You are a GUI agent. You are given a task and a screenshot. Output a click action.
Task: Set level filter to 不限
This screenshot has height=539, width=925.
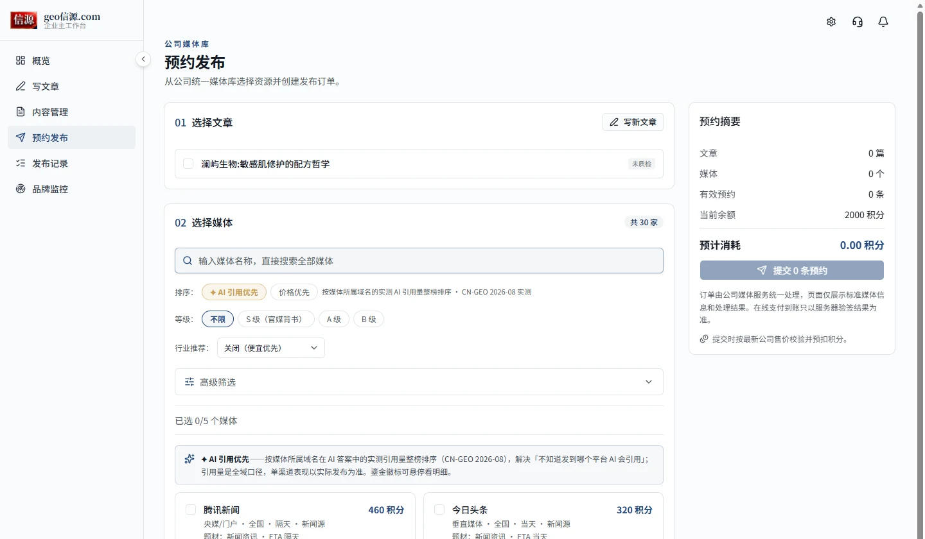[x=218, y=319]
